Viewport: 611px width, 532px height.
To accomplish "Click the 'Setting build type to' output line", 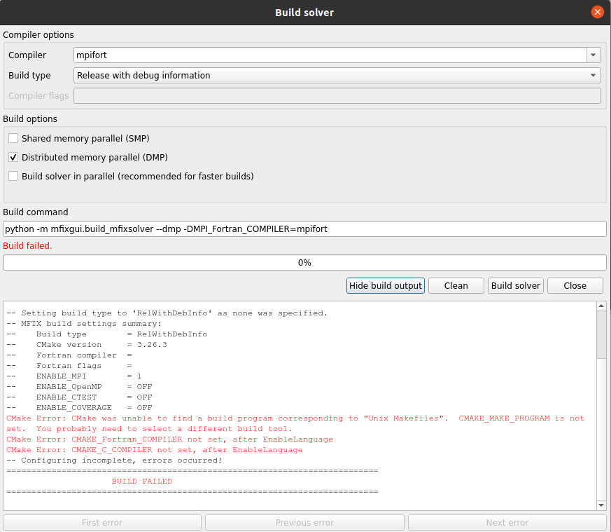I will click(x=167, y=313).
